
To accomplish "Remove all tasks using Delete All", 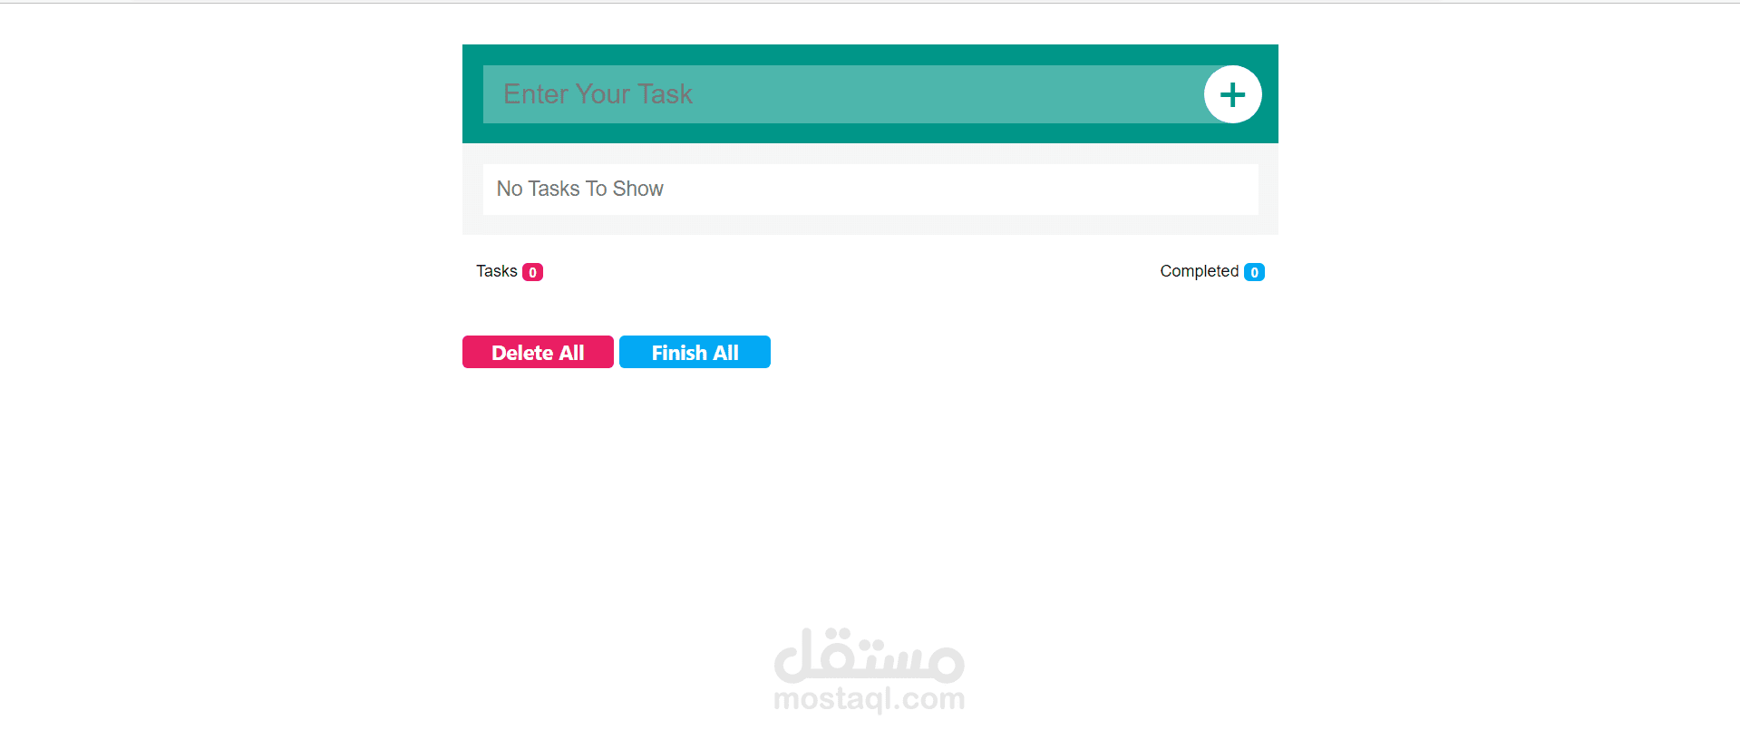I will coord(538,352).
